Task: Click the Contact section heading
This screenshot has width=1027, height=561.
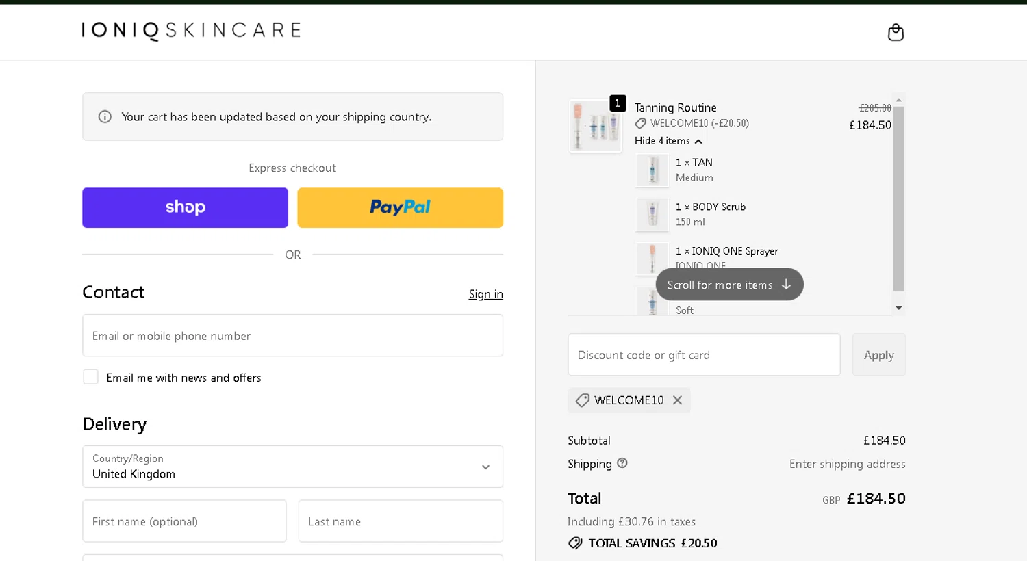Action: 114,292
